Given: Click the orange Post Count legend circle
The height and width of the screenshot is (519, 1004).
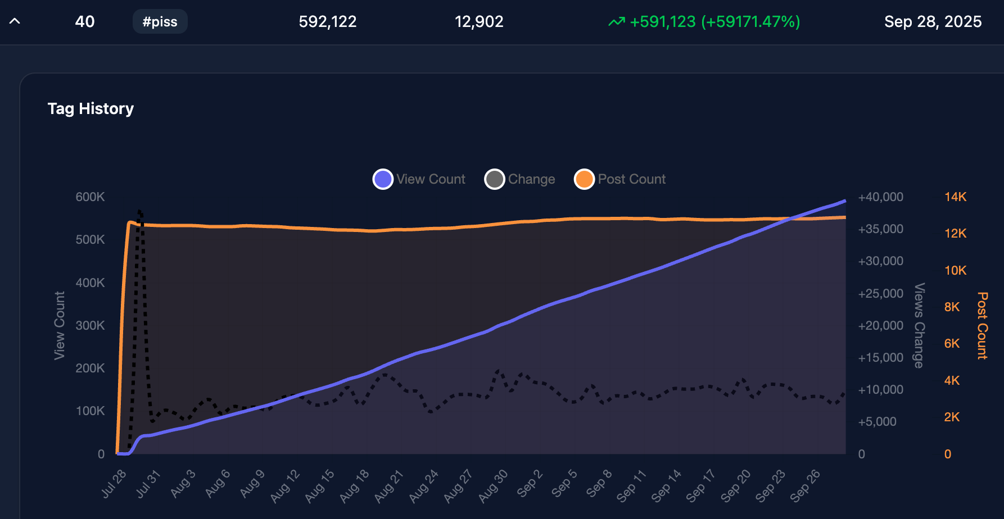Looking at the screenshot, I should point(584,179).
